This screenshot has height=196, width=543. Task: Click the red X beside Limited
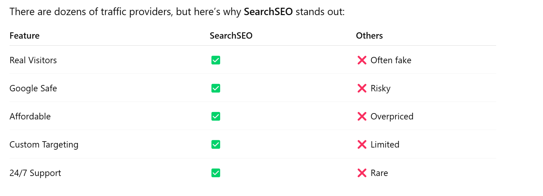[x=362, y=144]
